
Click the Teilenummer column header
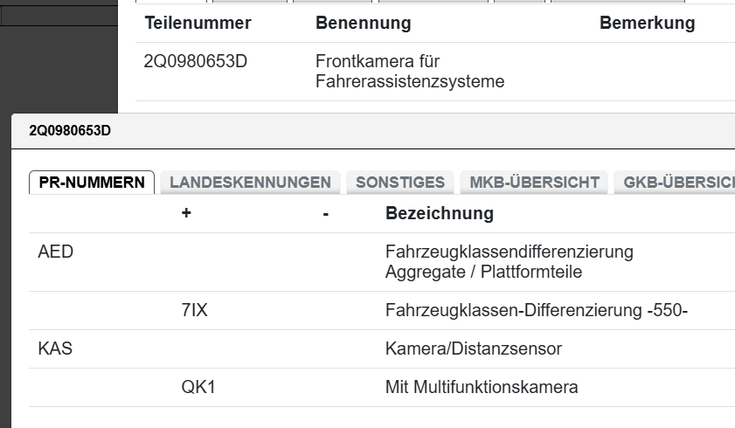tap(198, 24)
